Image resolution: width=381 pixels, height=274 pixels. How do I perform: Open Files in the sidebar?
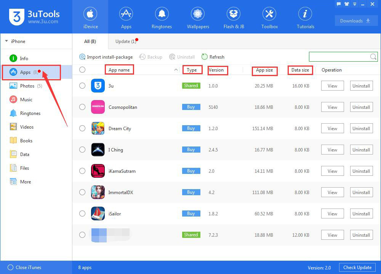coord(36,168)
